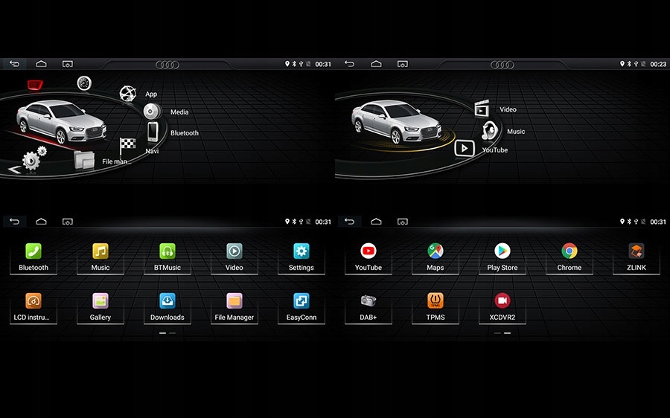670x418 pixels.
Task: Open the Navi checkered flag icon
Action: click(127, 146)
